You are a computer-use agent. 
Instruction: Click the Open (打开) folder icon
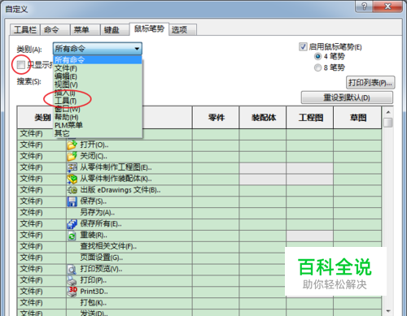[x=72, y=145]
